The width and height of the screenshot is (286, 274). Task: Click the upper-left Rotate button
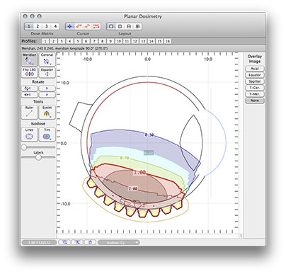pyautogui.click(x=29, y=89)
